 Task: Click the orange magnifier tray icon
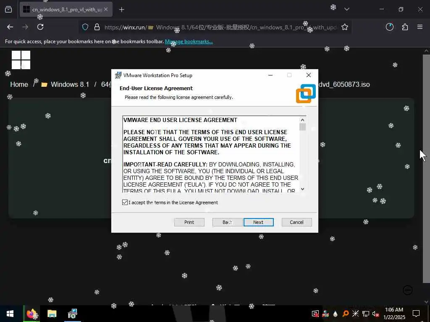(x=346, y=314)
